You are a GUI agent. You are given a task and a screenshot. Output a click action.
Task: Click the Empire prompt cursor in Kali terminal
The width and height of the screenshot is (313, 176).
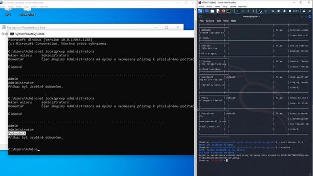tap(227, 160)
